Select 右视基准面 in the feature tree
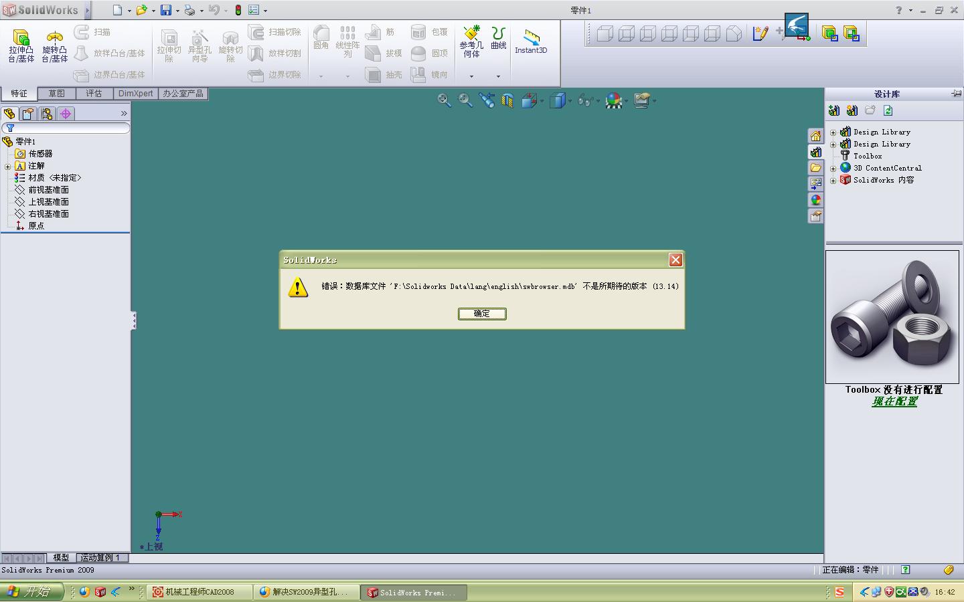This screenshot has height=602, width=964. coord(48,214)
